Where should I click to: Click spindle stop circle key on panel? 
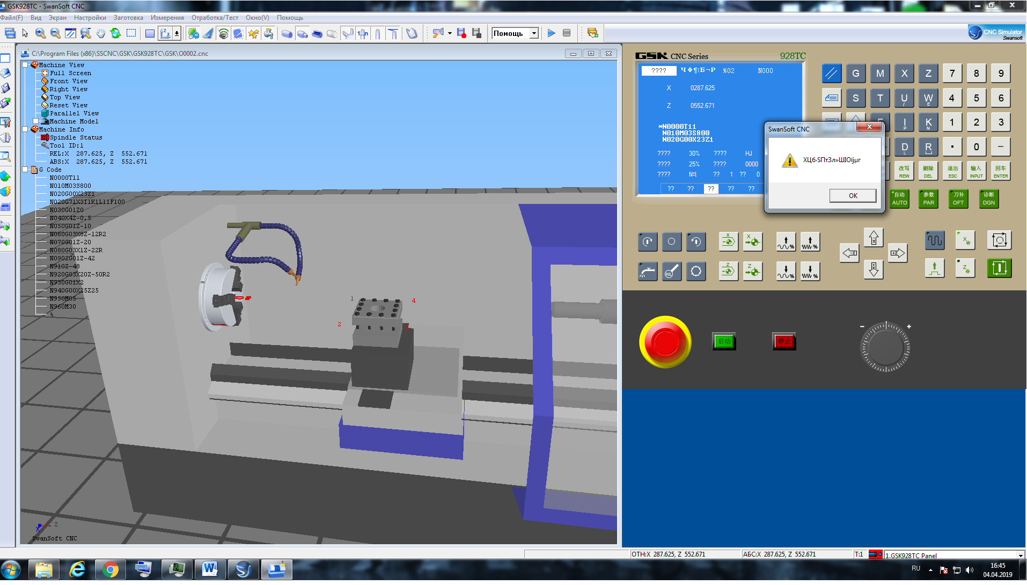pos(672,242)
